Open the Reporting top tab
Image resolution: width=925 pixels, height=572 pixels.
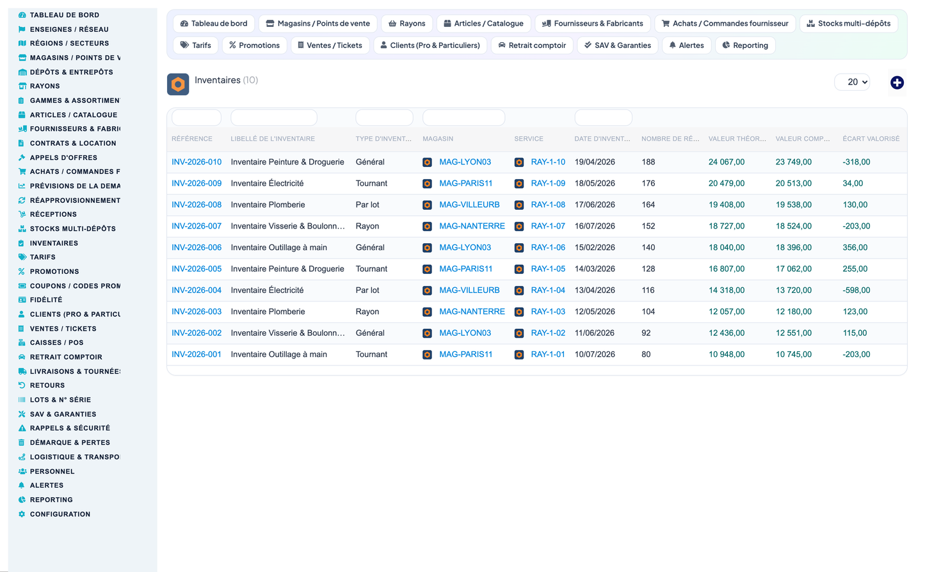(x=745, y=45)
